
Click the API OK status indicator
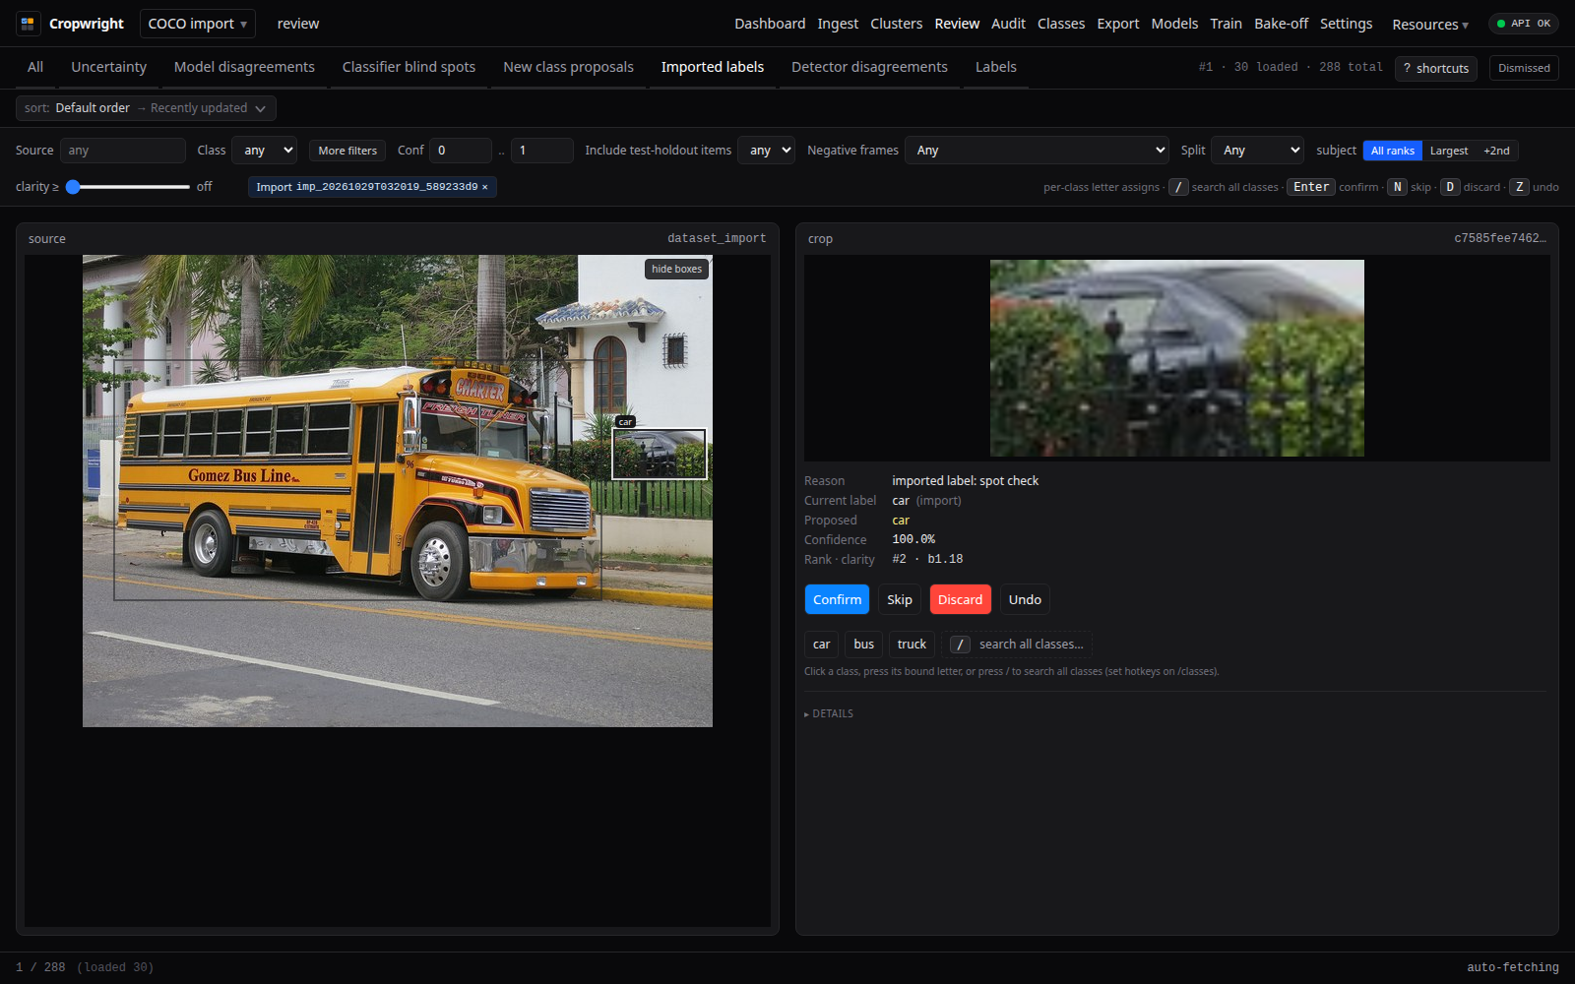coord(1523,24)
